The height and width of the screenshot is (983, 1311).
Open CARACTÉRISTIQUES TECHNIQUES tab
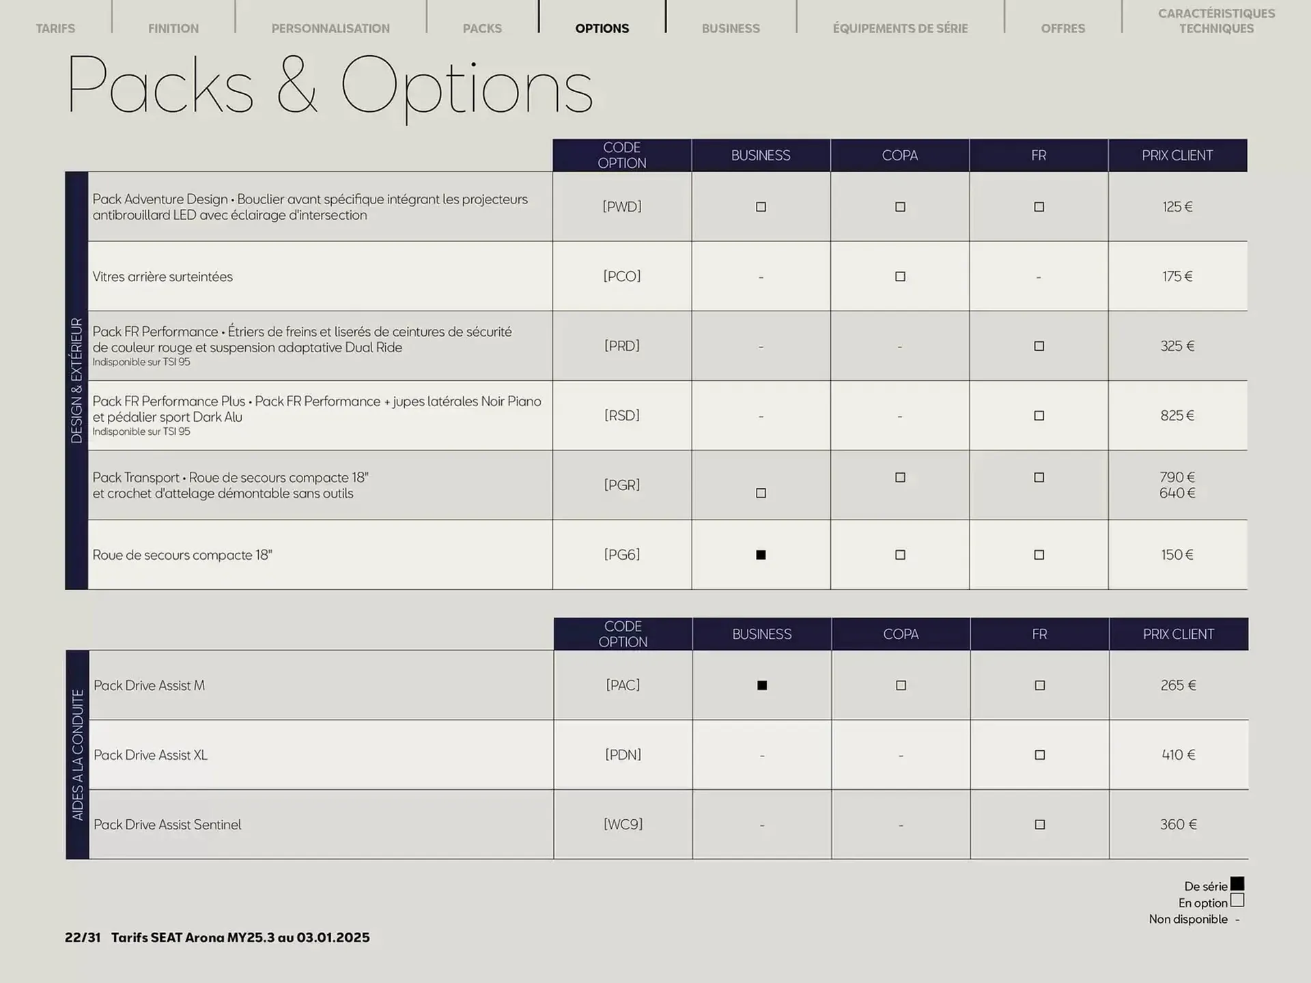tap(1216, 21)
